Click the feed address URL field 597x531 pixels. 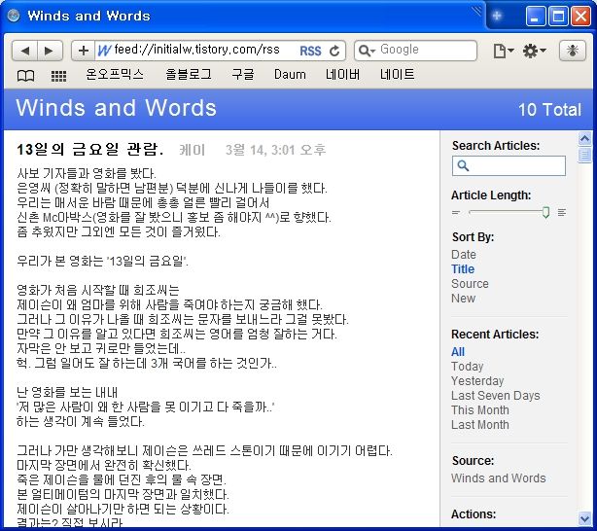point(196,50)
